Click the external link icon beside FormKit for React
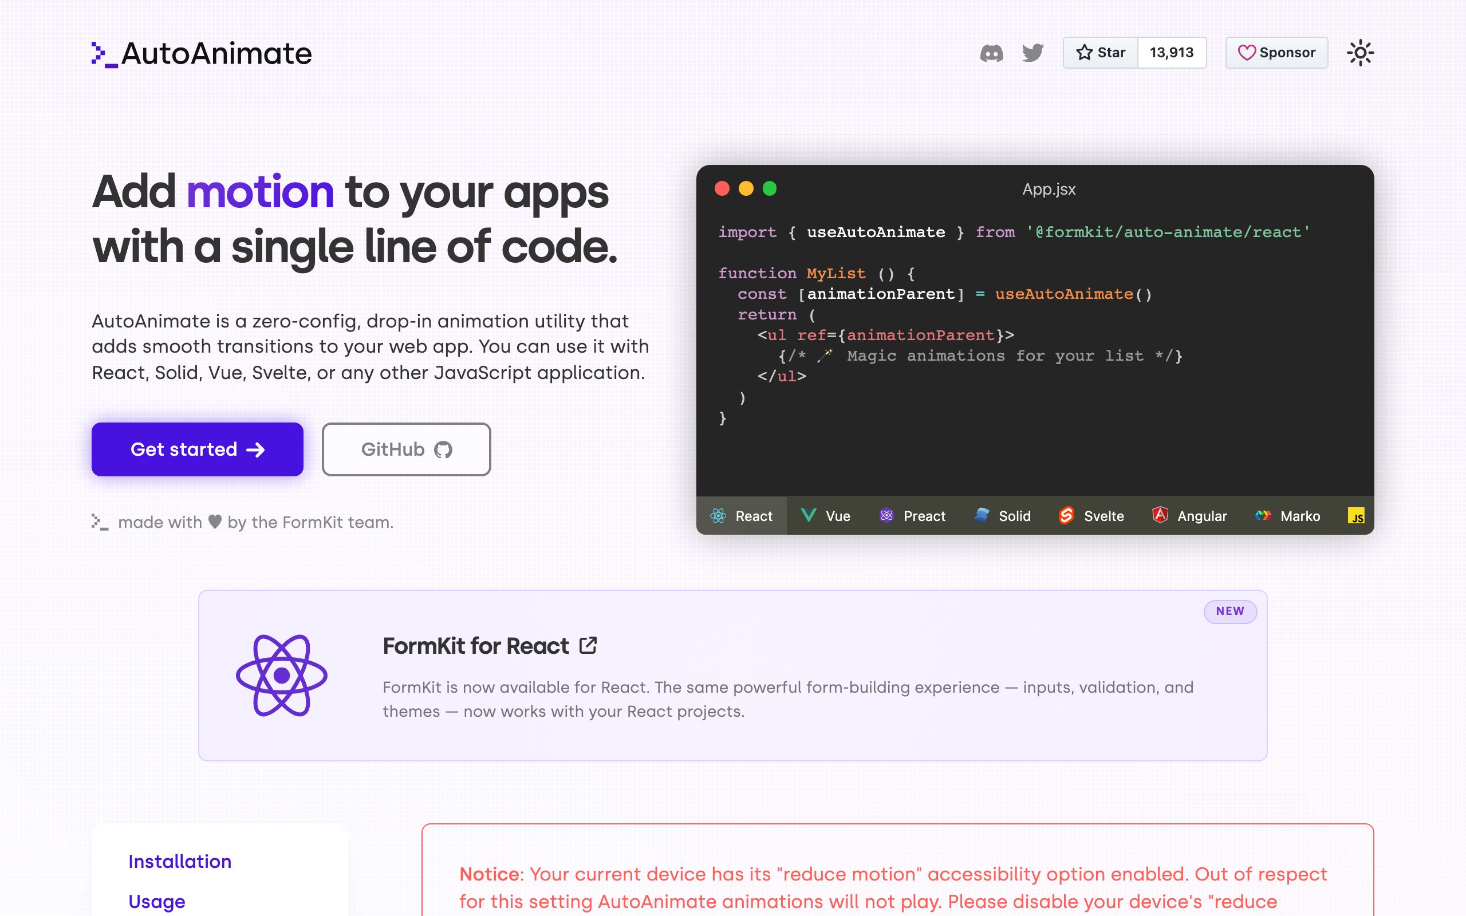1466x916 pixels. pyautogui.click(x=588, y=645)
